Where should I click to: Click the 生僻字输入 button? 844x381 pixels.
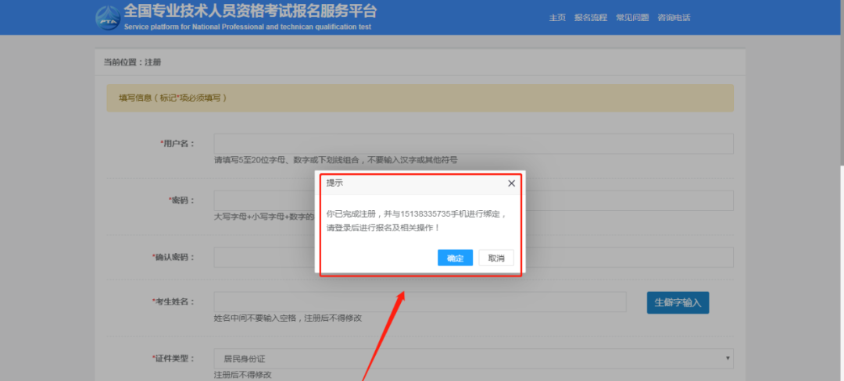[x=678, y=302]
